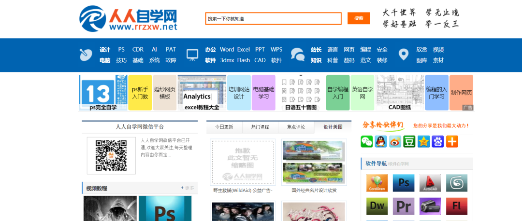This screenshot has width=522, height=221.
Task: Open the 自学编程入门 green tile
Action: [337, 93]
